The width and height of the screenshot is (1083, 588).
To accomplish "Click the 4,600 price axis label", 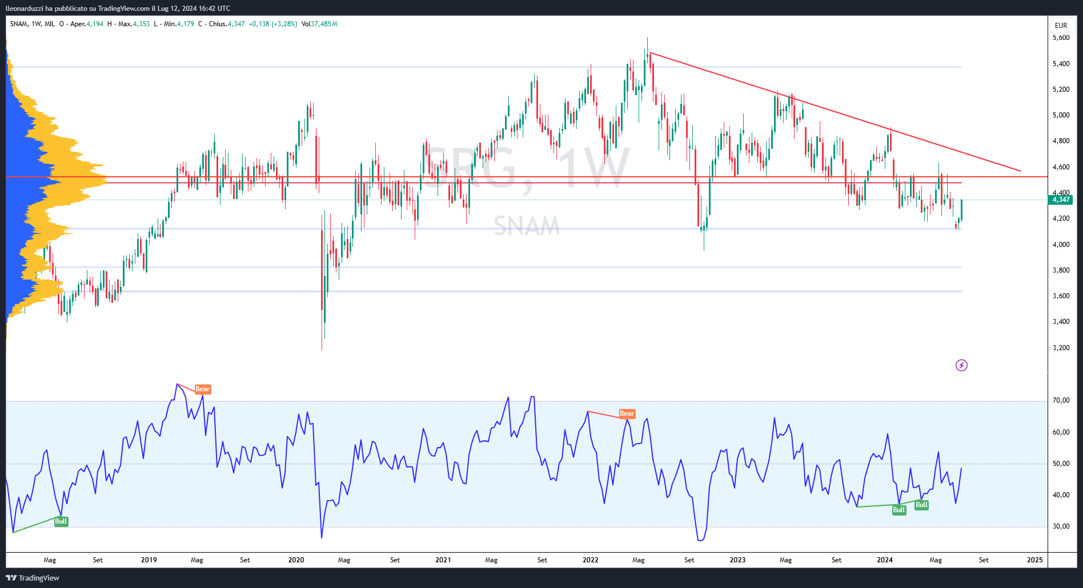I will point(1061,167).
